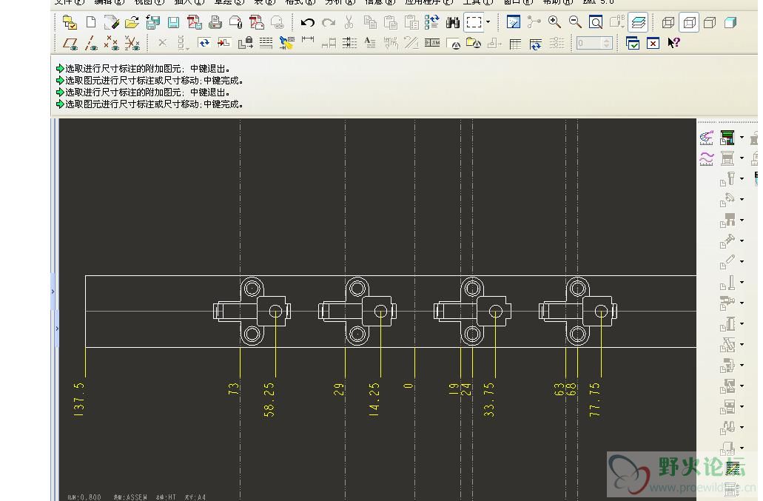The height and width of the screenshot is (501, 763).
Task: Toggle datum axis display eye icon
Action: click(x=91, y=43)
